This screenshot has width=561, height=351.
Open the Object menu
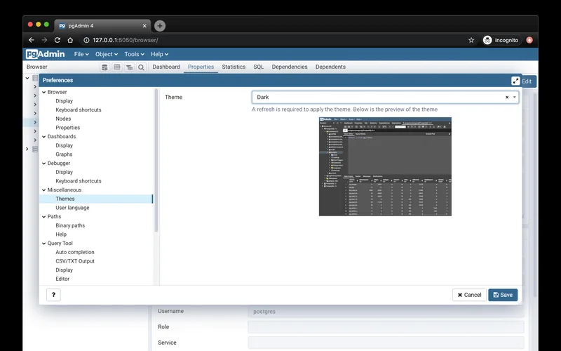107,54
